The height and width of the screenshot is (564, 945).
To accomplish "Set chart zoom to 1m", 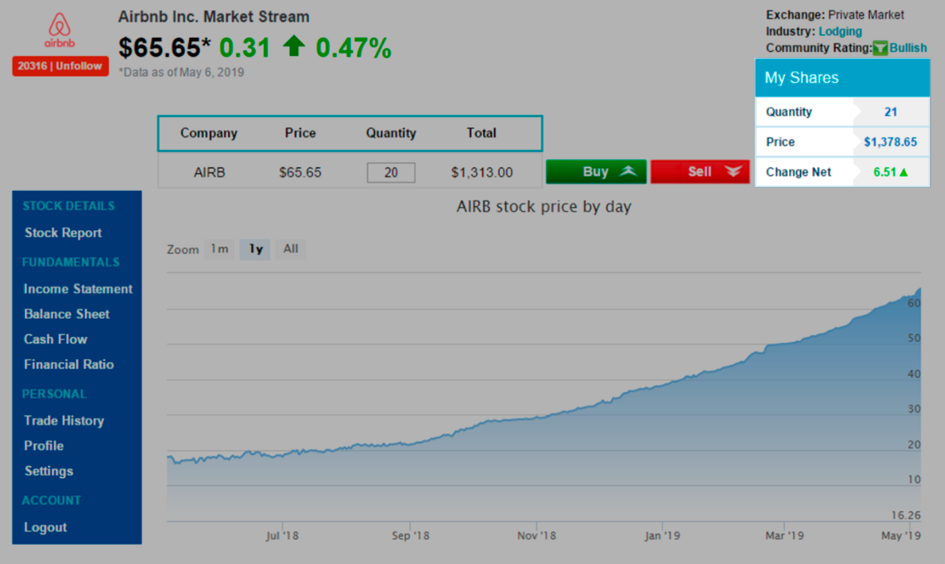I will pos(219,249).
